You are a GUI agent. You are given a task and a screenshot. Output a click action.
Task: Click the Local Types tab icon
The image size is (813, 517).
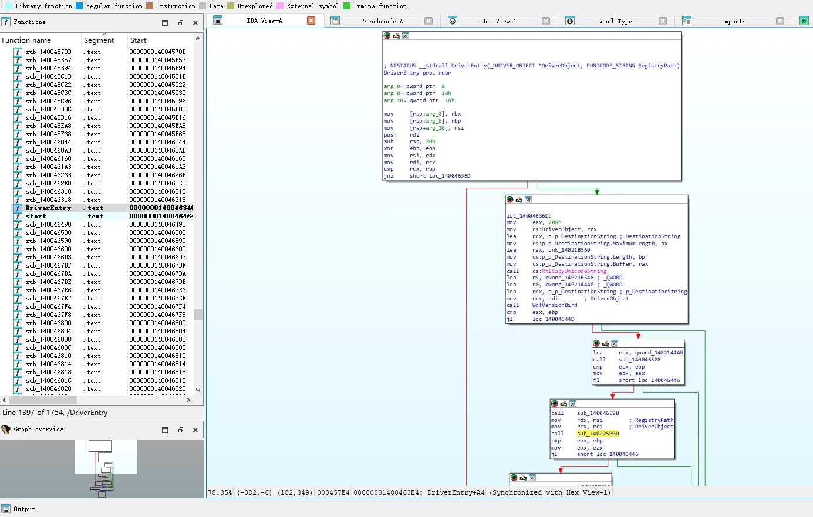pos(570,21)
